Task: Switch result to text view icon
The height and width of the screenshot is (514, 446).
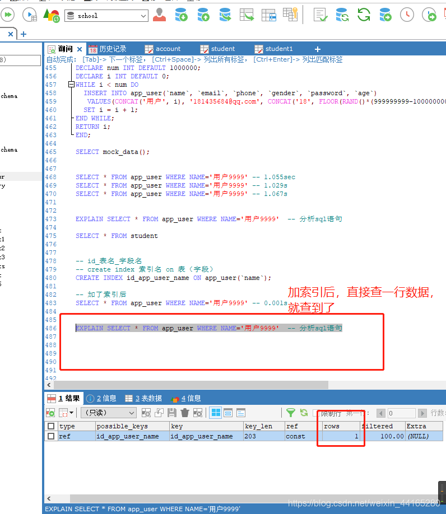Action: coord(241,413)
